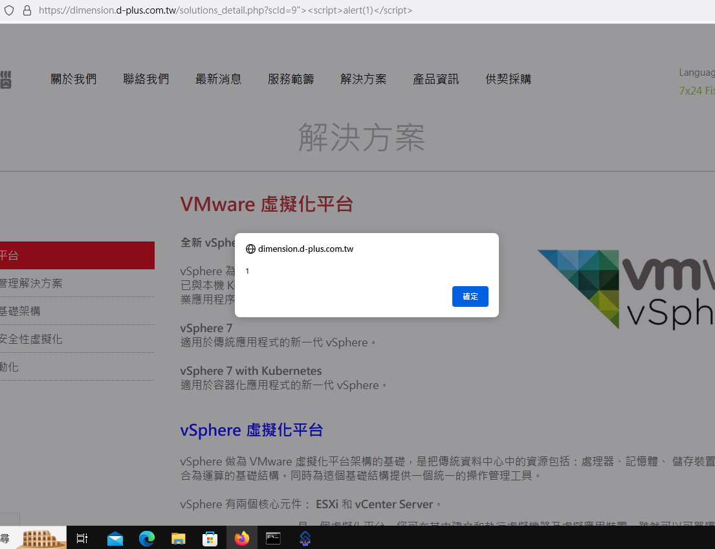
Task: Open the 最新消息 menu item
Action: (x=219, y=79)
